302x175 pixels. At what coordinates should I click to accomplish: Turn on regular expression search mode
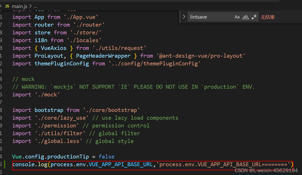click(254, 17)
